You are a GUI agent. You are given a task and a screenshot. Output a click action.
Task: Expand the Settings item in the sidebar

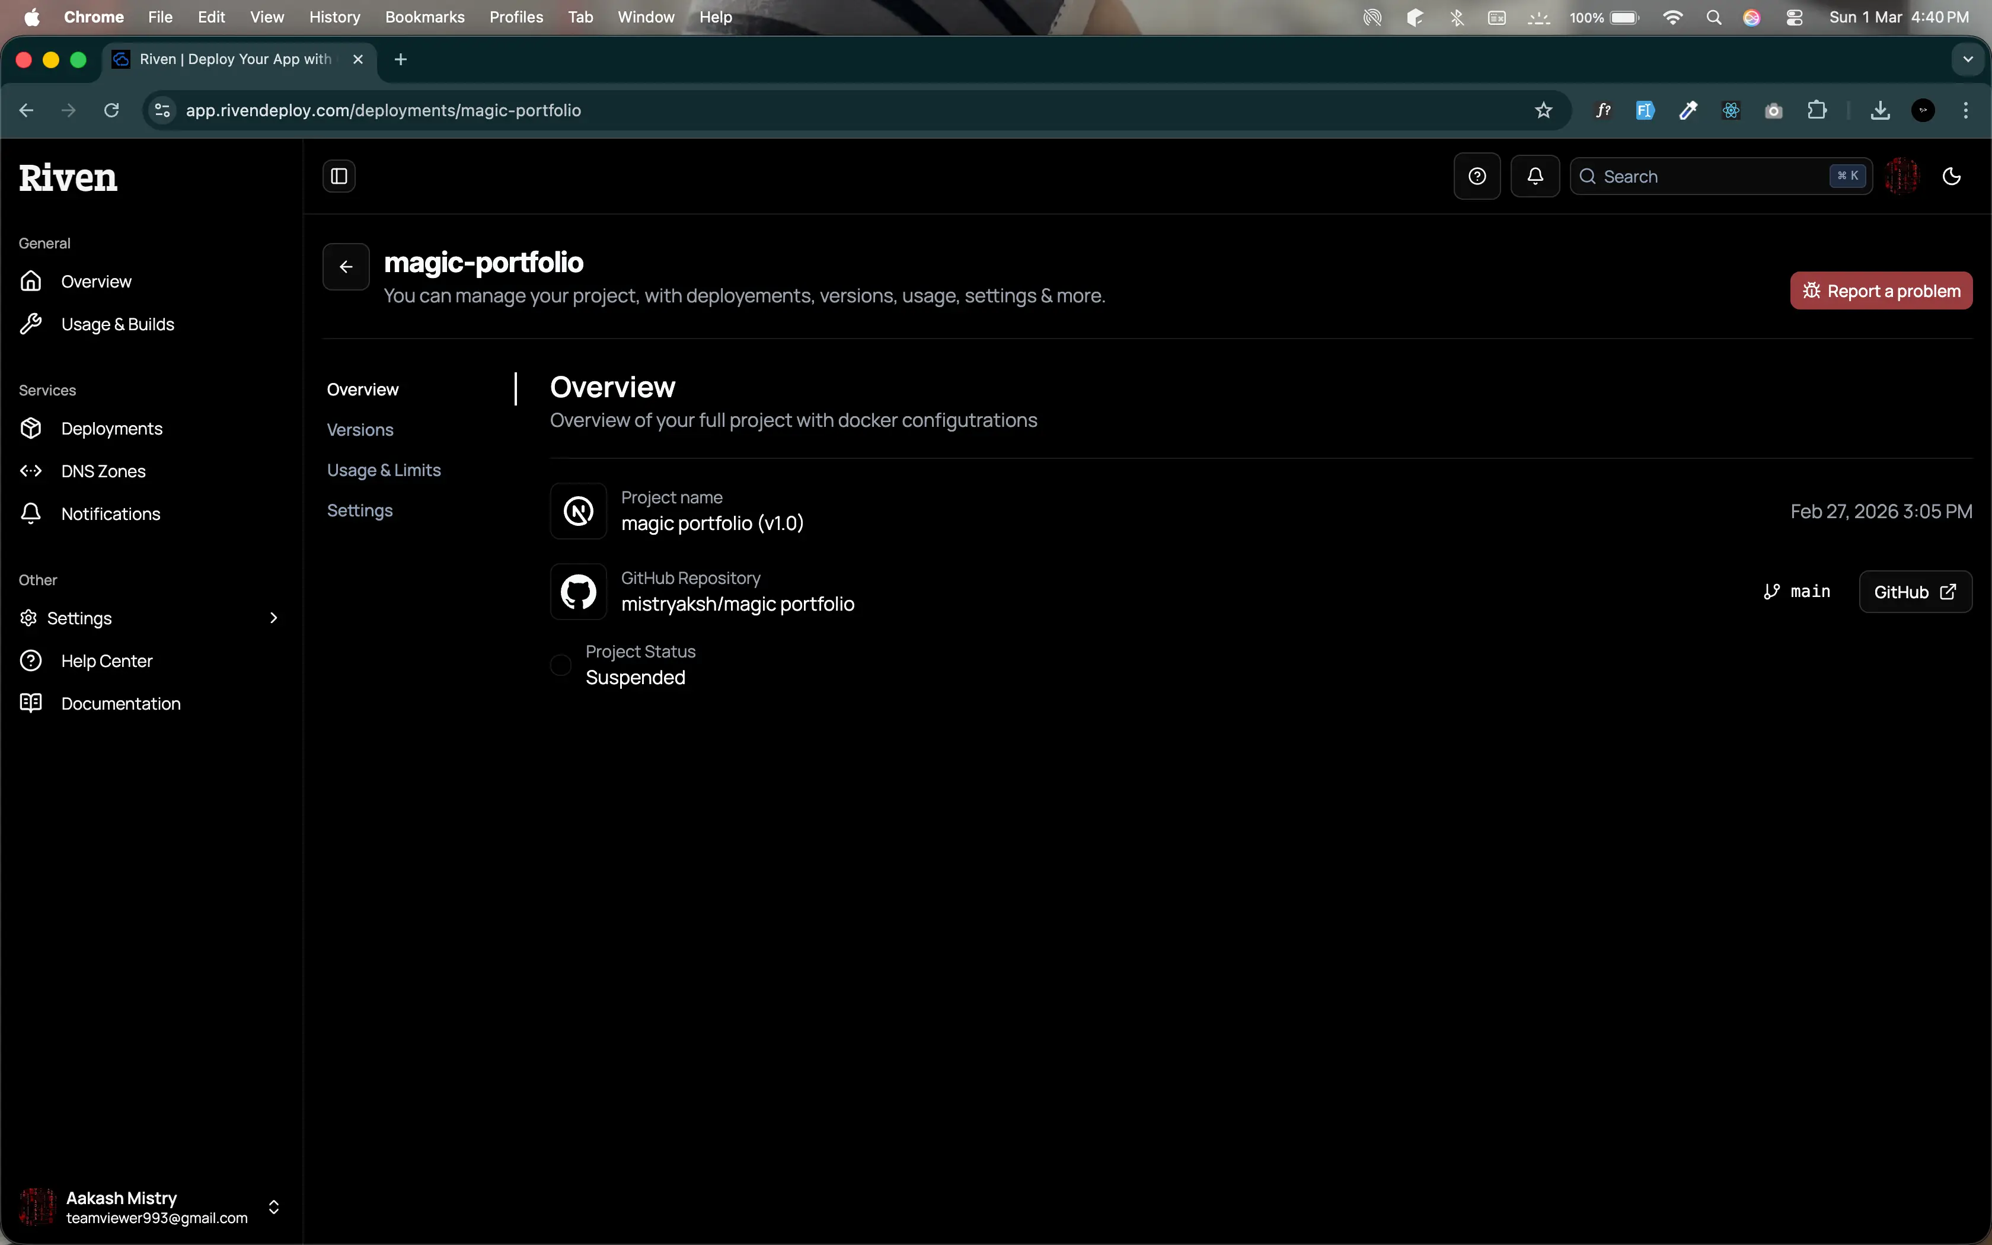273,618
